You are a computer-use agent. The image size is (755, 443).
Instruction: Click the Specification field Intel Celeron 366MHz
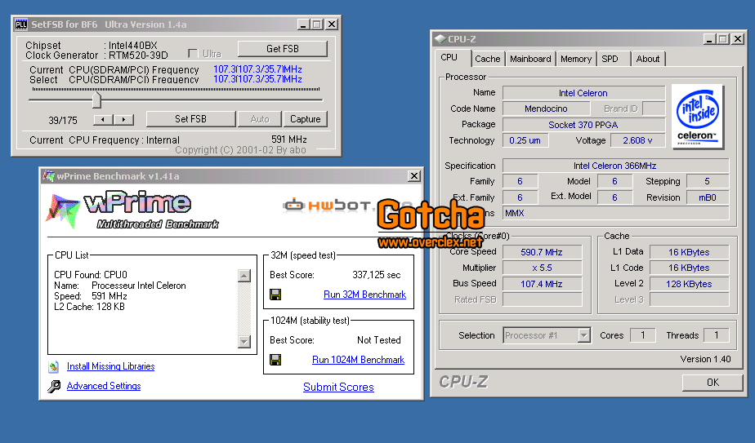click(x=615, y=166)
